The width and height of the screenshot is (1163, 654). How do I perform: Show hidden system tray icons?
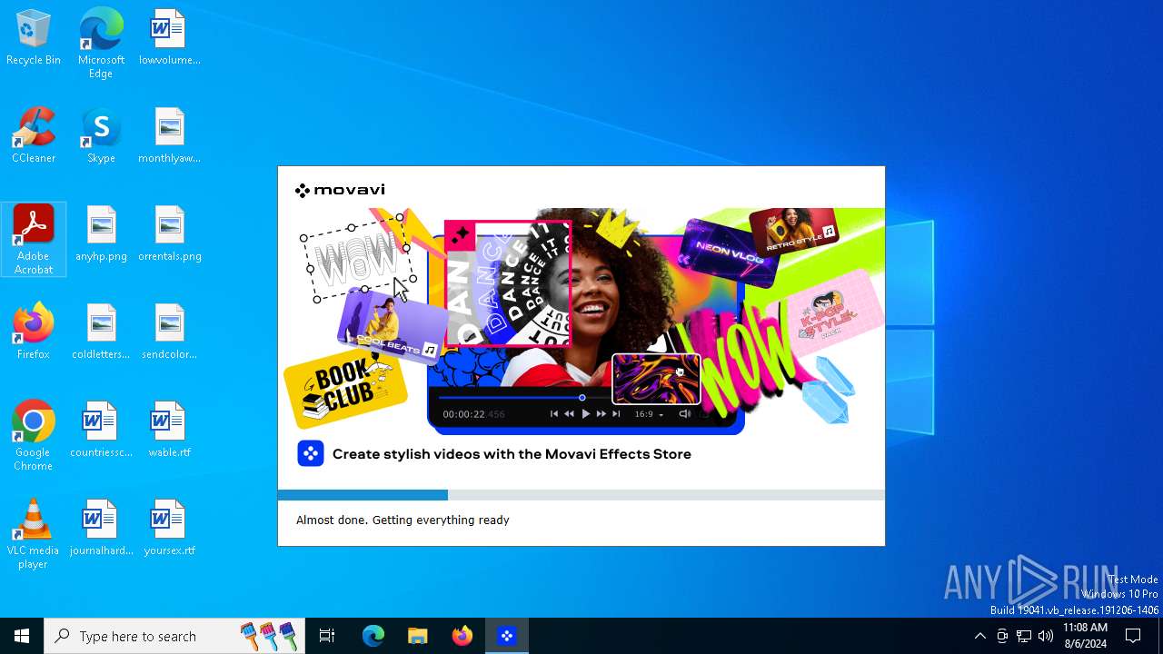[x=979, y=636]
